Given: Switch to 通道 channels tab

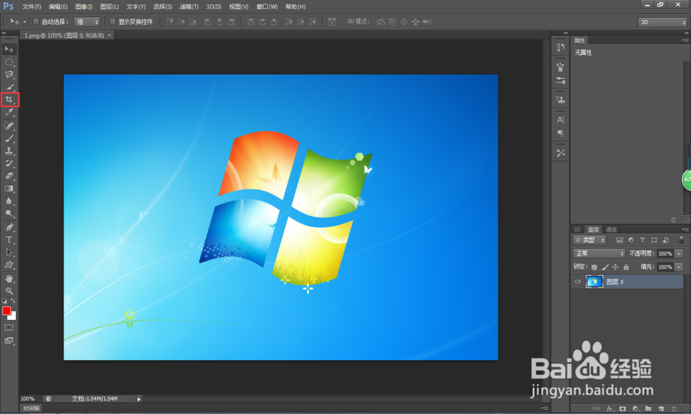Looking at the screenshot, I should (x=611, y=229).
